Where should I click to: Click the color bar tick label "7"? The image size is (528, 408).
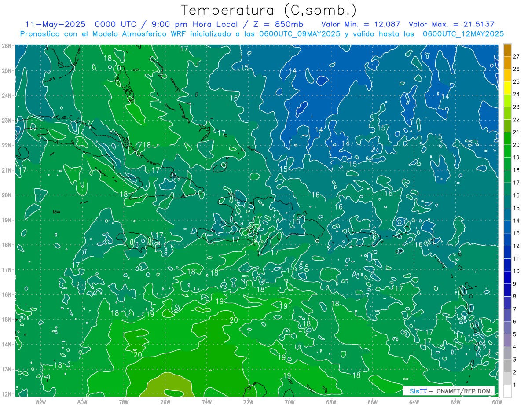click(515, 309)
